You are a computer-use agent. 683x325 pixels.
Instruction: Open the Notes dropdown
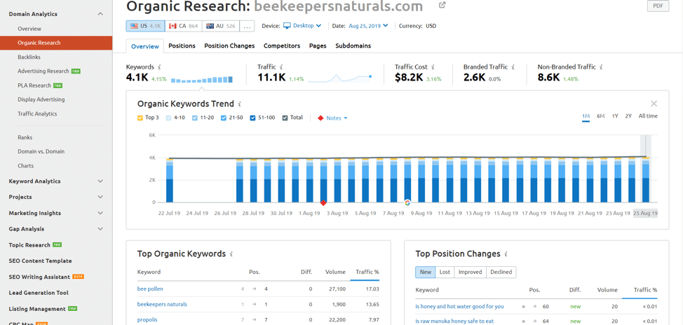[x=333, y=118]
